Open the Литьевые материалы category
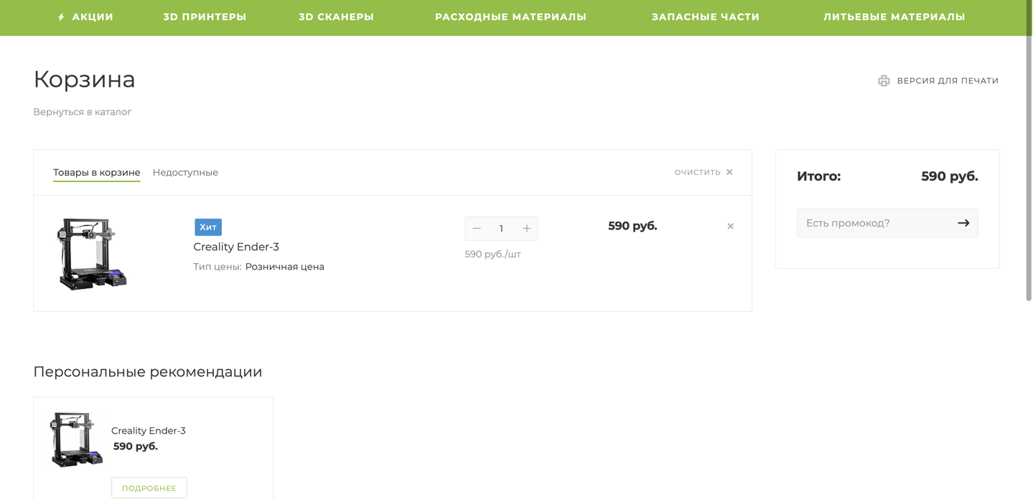1033x499 pixels. click(894, 17)
